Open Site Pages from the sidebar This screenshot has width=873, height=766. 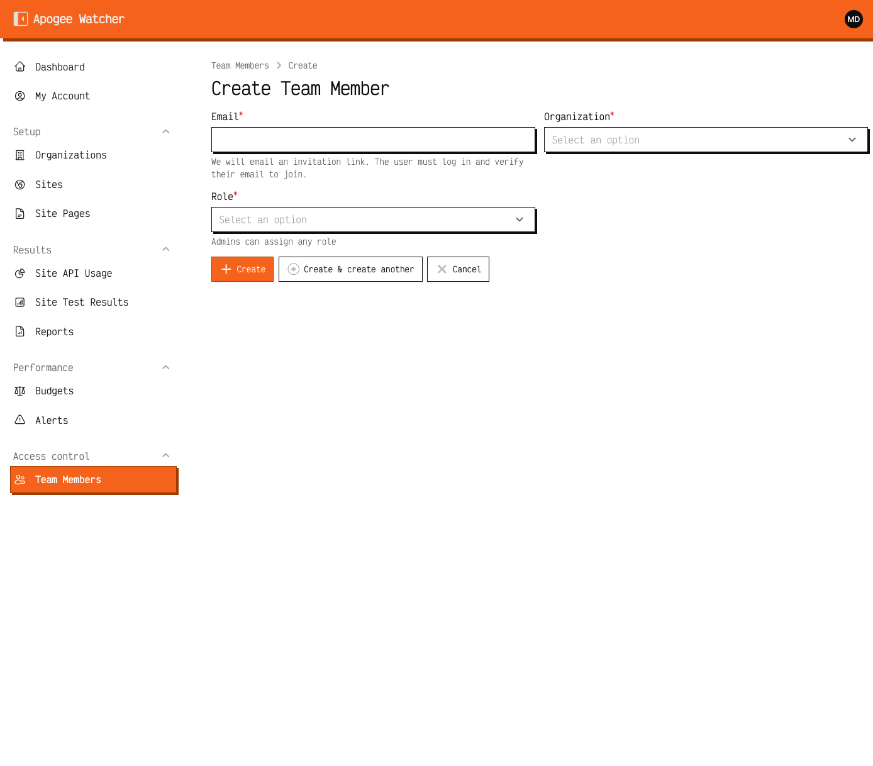(93, 213)
